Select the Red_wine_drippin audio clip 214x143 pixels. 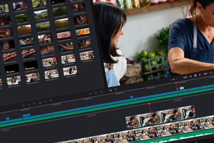coord(58,2)
